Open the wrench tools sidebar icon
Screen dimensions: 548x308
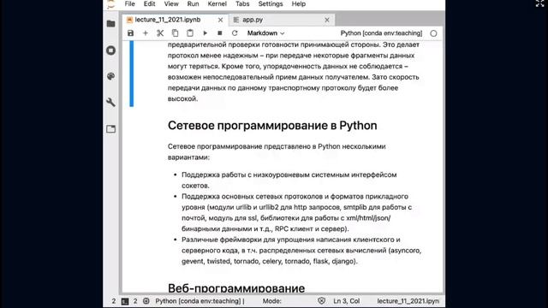click(110, 103)
